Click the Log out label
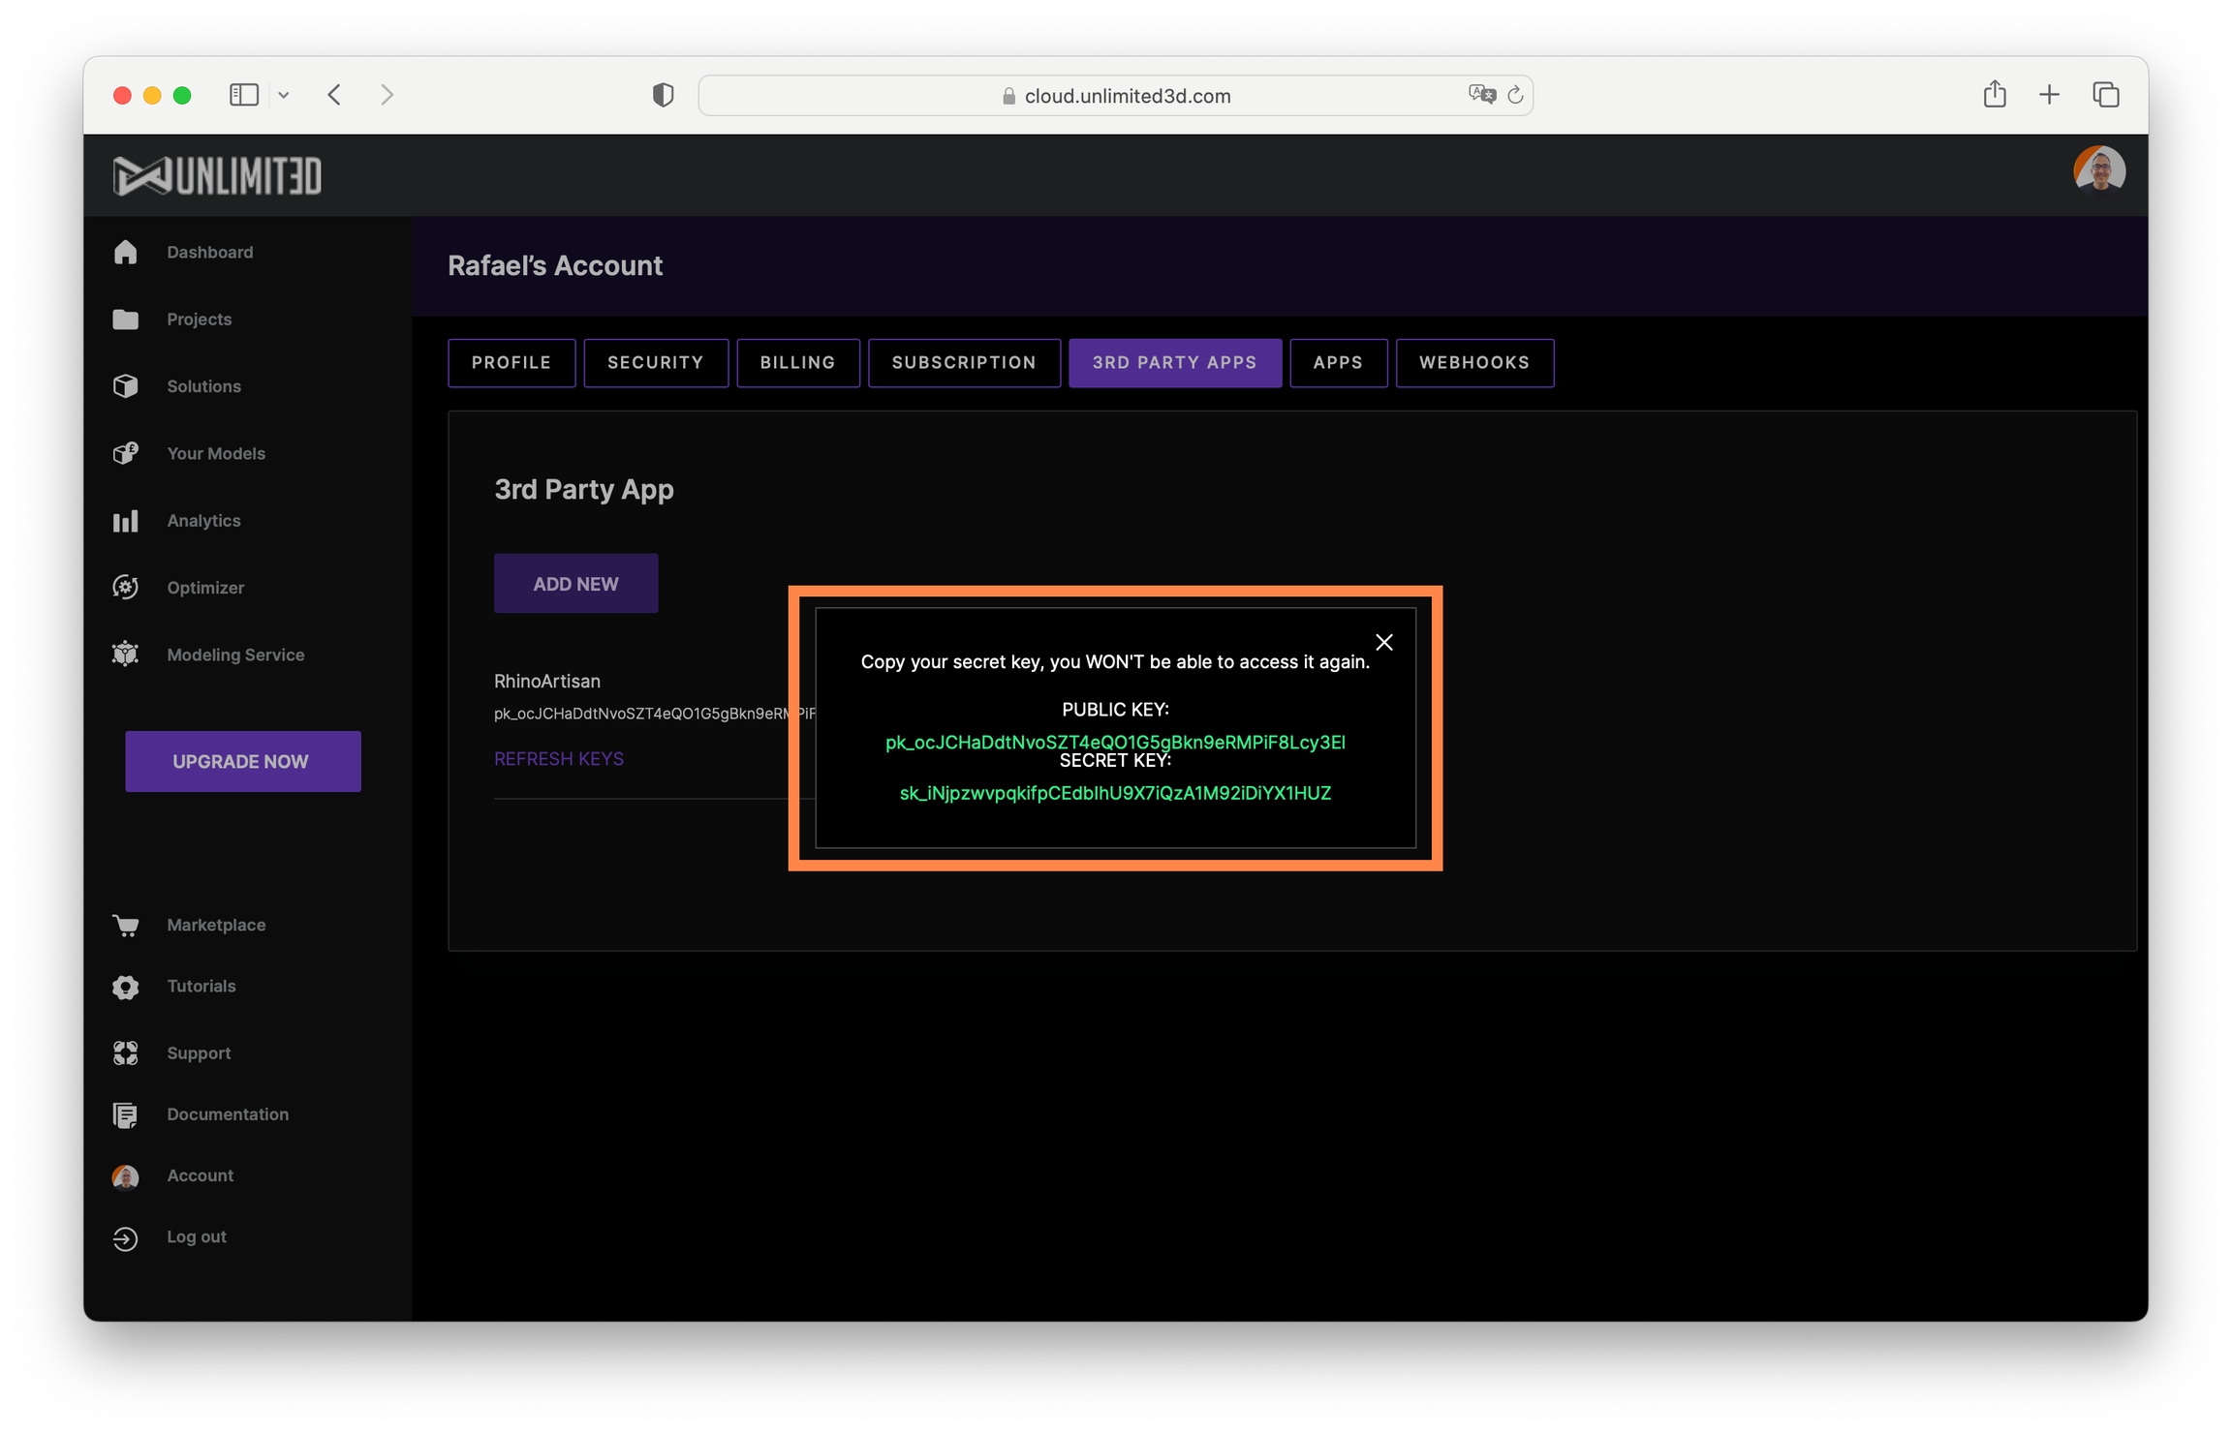This screenshot has width=2232, height=1432. 197,1237
